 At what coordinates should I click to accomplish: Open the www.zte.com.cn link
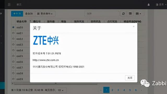pos(46,60)
